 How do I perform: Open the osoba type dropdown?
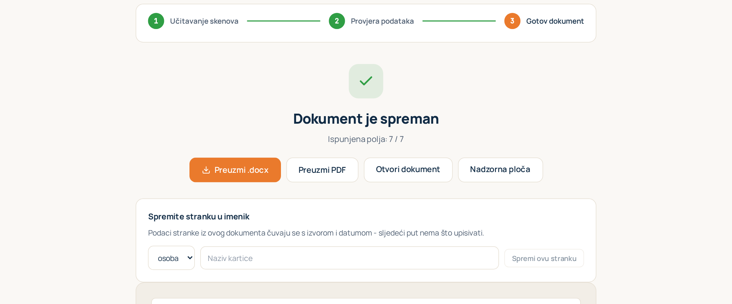(x=172, y=258)
